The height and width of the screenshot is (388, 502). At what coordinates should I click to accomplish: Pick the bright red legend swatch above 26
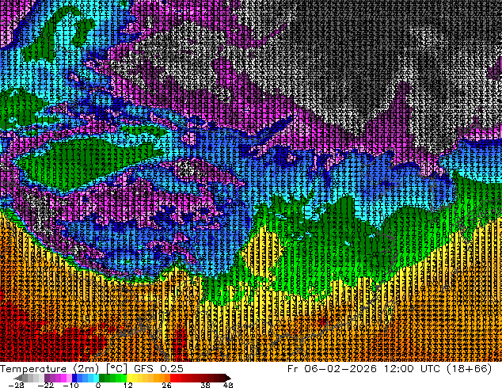pyautogui.click(x=173, y=378)
